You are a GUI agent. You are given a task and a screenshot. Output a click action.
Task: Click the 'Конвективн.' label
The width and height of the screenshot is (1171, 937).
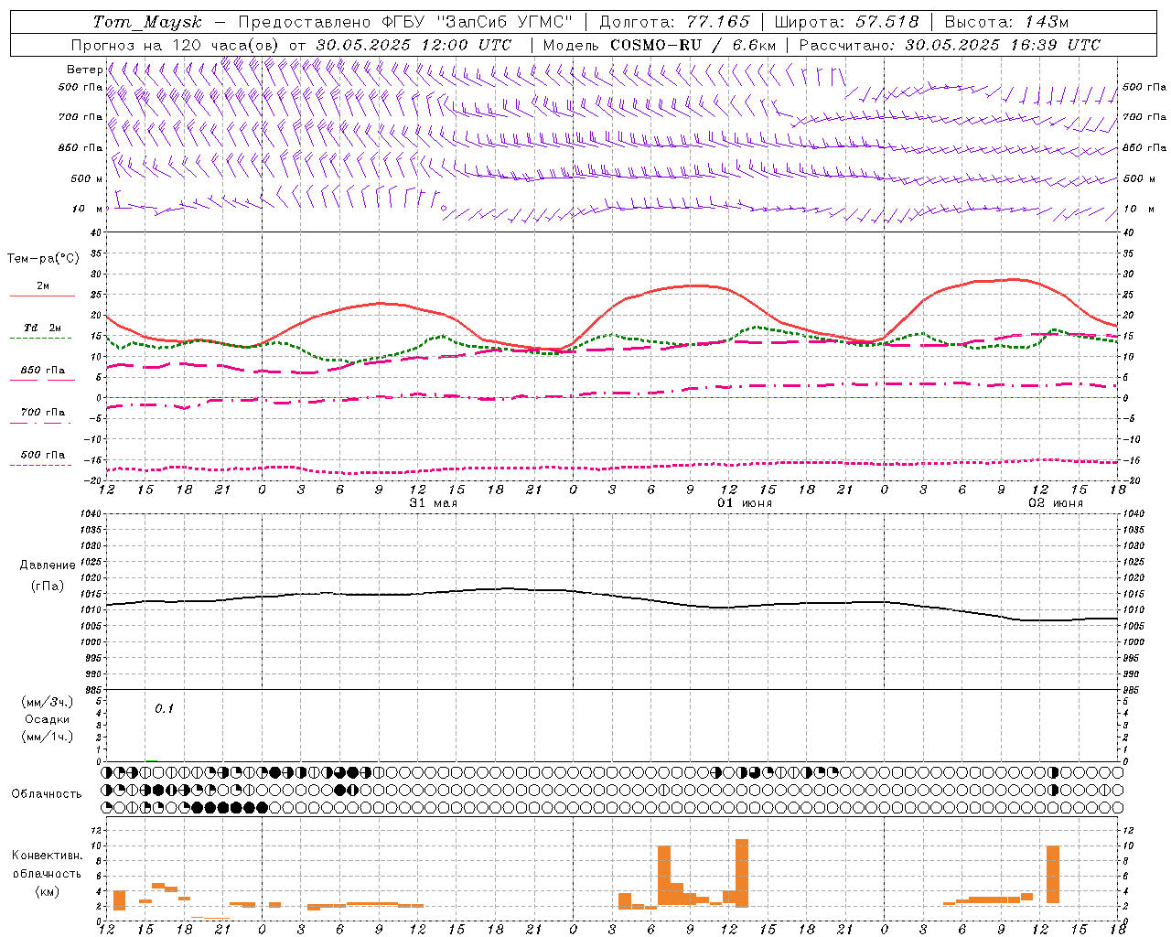47,856
